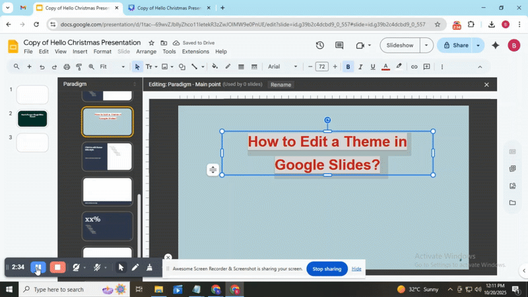The image size is (528, 297).
Task: Open the text color picker
Action: [385, 67]
